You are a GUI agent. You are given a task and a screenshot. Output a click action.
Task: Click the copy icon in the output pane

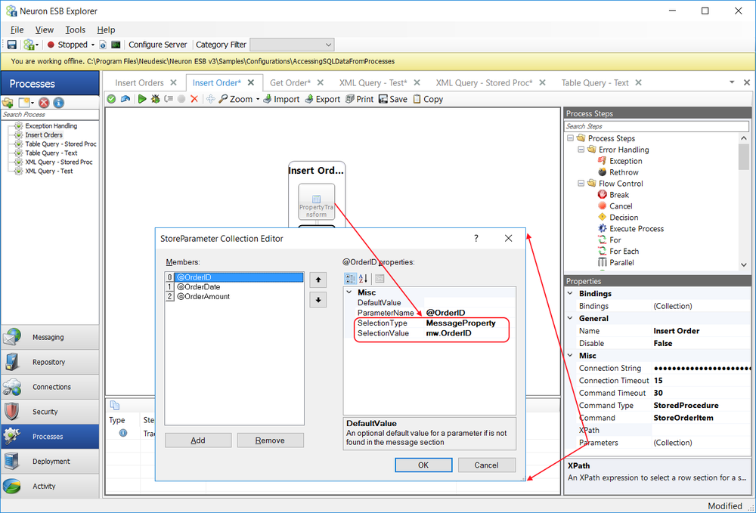pyautogui.click(x=115, y=405)
